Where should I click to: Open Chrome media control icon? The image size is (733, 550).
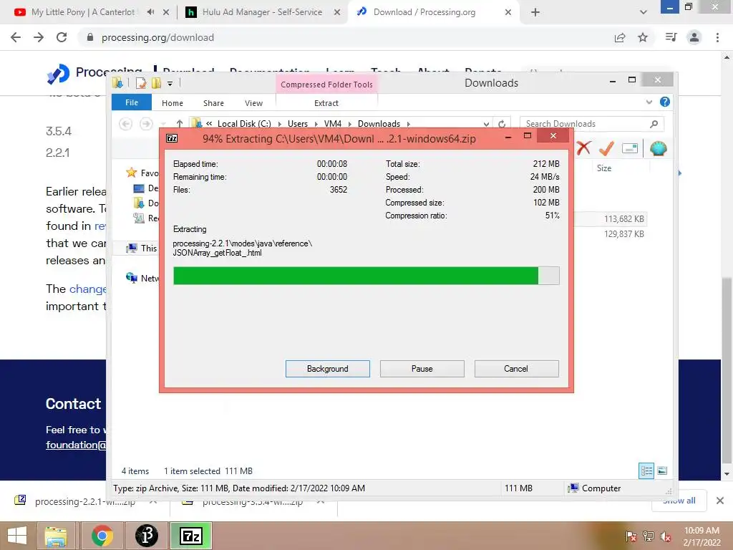[x=671, y=37]
